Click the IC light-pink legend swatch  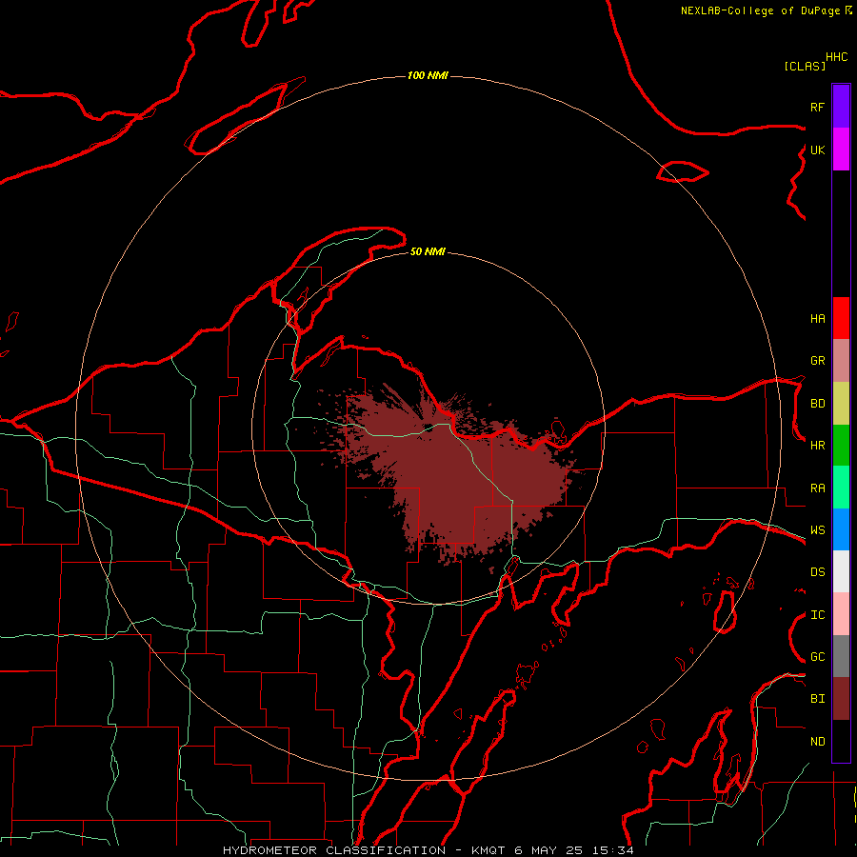[x=841, y=614]
